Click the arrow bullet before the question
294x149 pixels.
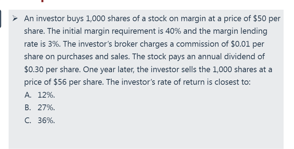[15, 19]
